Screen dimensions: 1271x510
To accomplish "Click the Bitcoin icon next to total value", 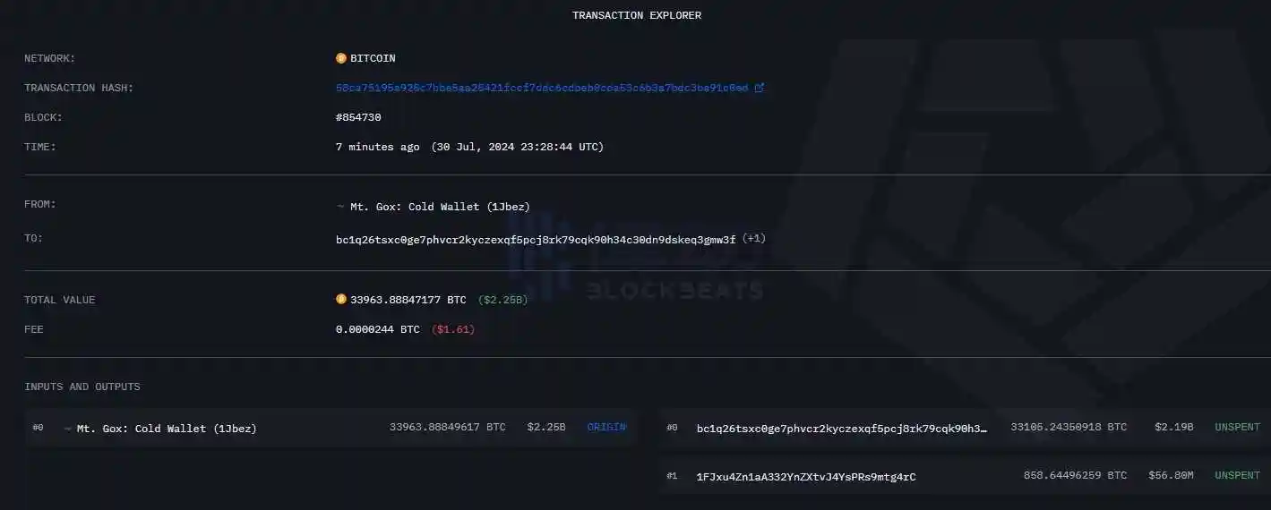I will (x=340, y=300).
